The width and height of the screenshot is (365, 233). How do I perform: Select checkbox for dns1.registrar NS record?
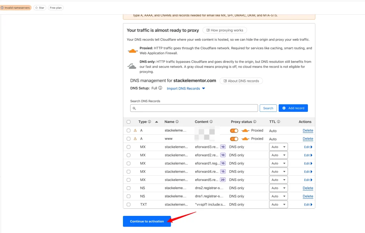(x=128, y=196)
